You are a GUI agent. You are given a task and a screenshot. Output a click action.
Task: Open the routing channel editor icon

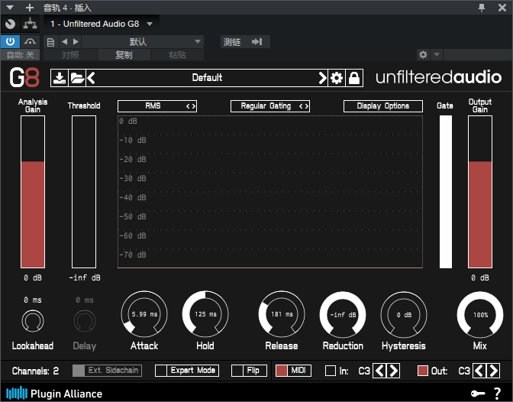pos(30,24)
